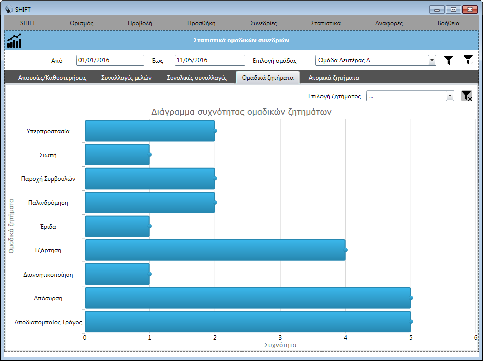
Task: Click the Ομαδικά ζητήματα vertical axis title
Action: tap(11, 226)
